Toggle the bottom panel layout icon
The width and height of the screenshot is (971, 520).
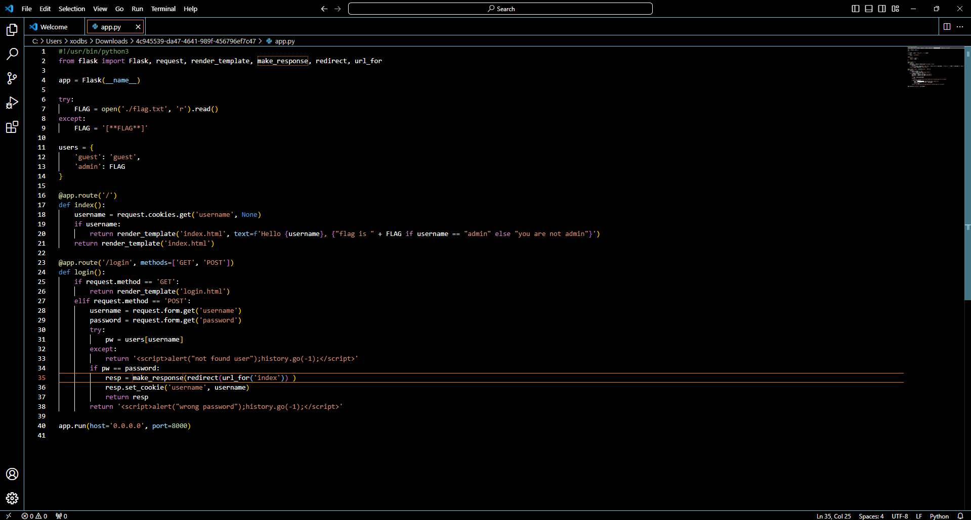click(x=869, y=9)
